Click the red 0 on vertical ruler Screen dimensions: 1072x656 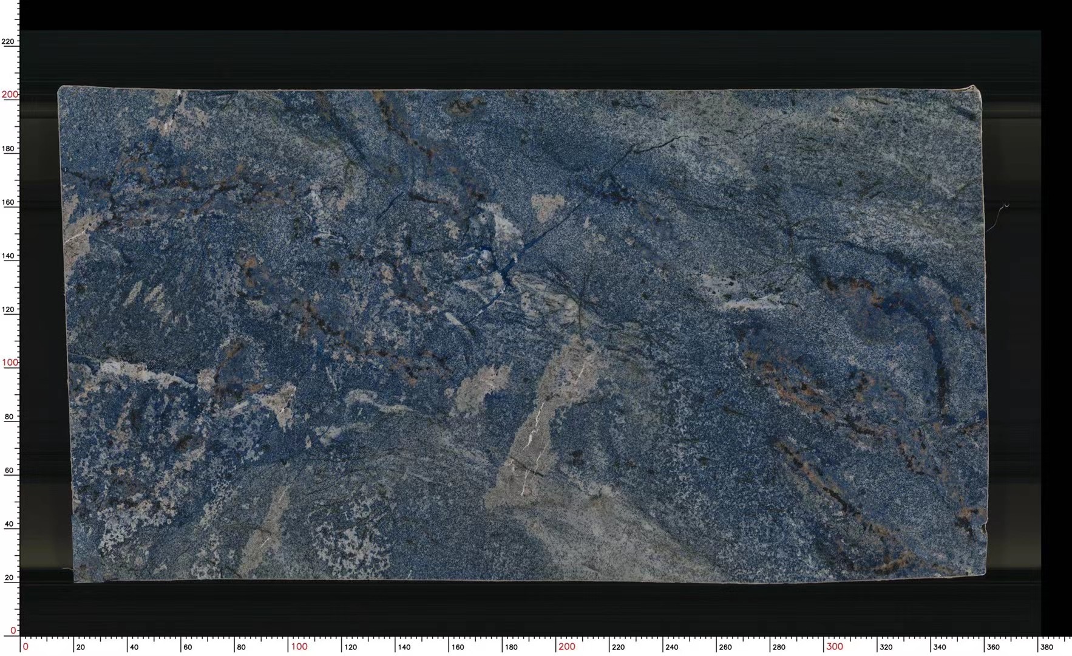[13, 630]
